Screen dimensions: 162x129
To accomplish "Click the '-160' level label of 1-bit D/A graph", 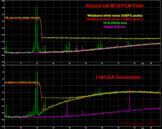I will click(2, 120).
